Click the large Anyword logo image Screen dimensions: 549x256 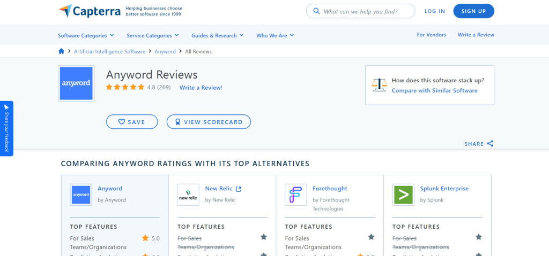76,83
